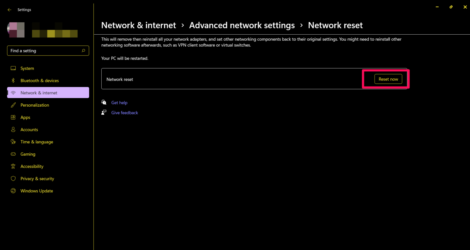Screen dimensions: 470x250
Task: Select the Personalization brush icon
Action: tap(13, 105)
